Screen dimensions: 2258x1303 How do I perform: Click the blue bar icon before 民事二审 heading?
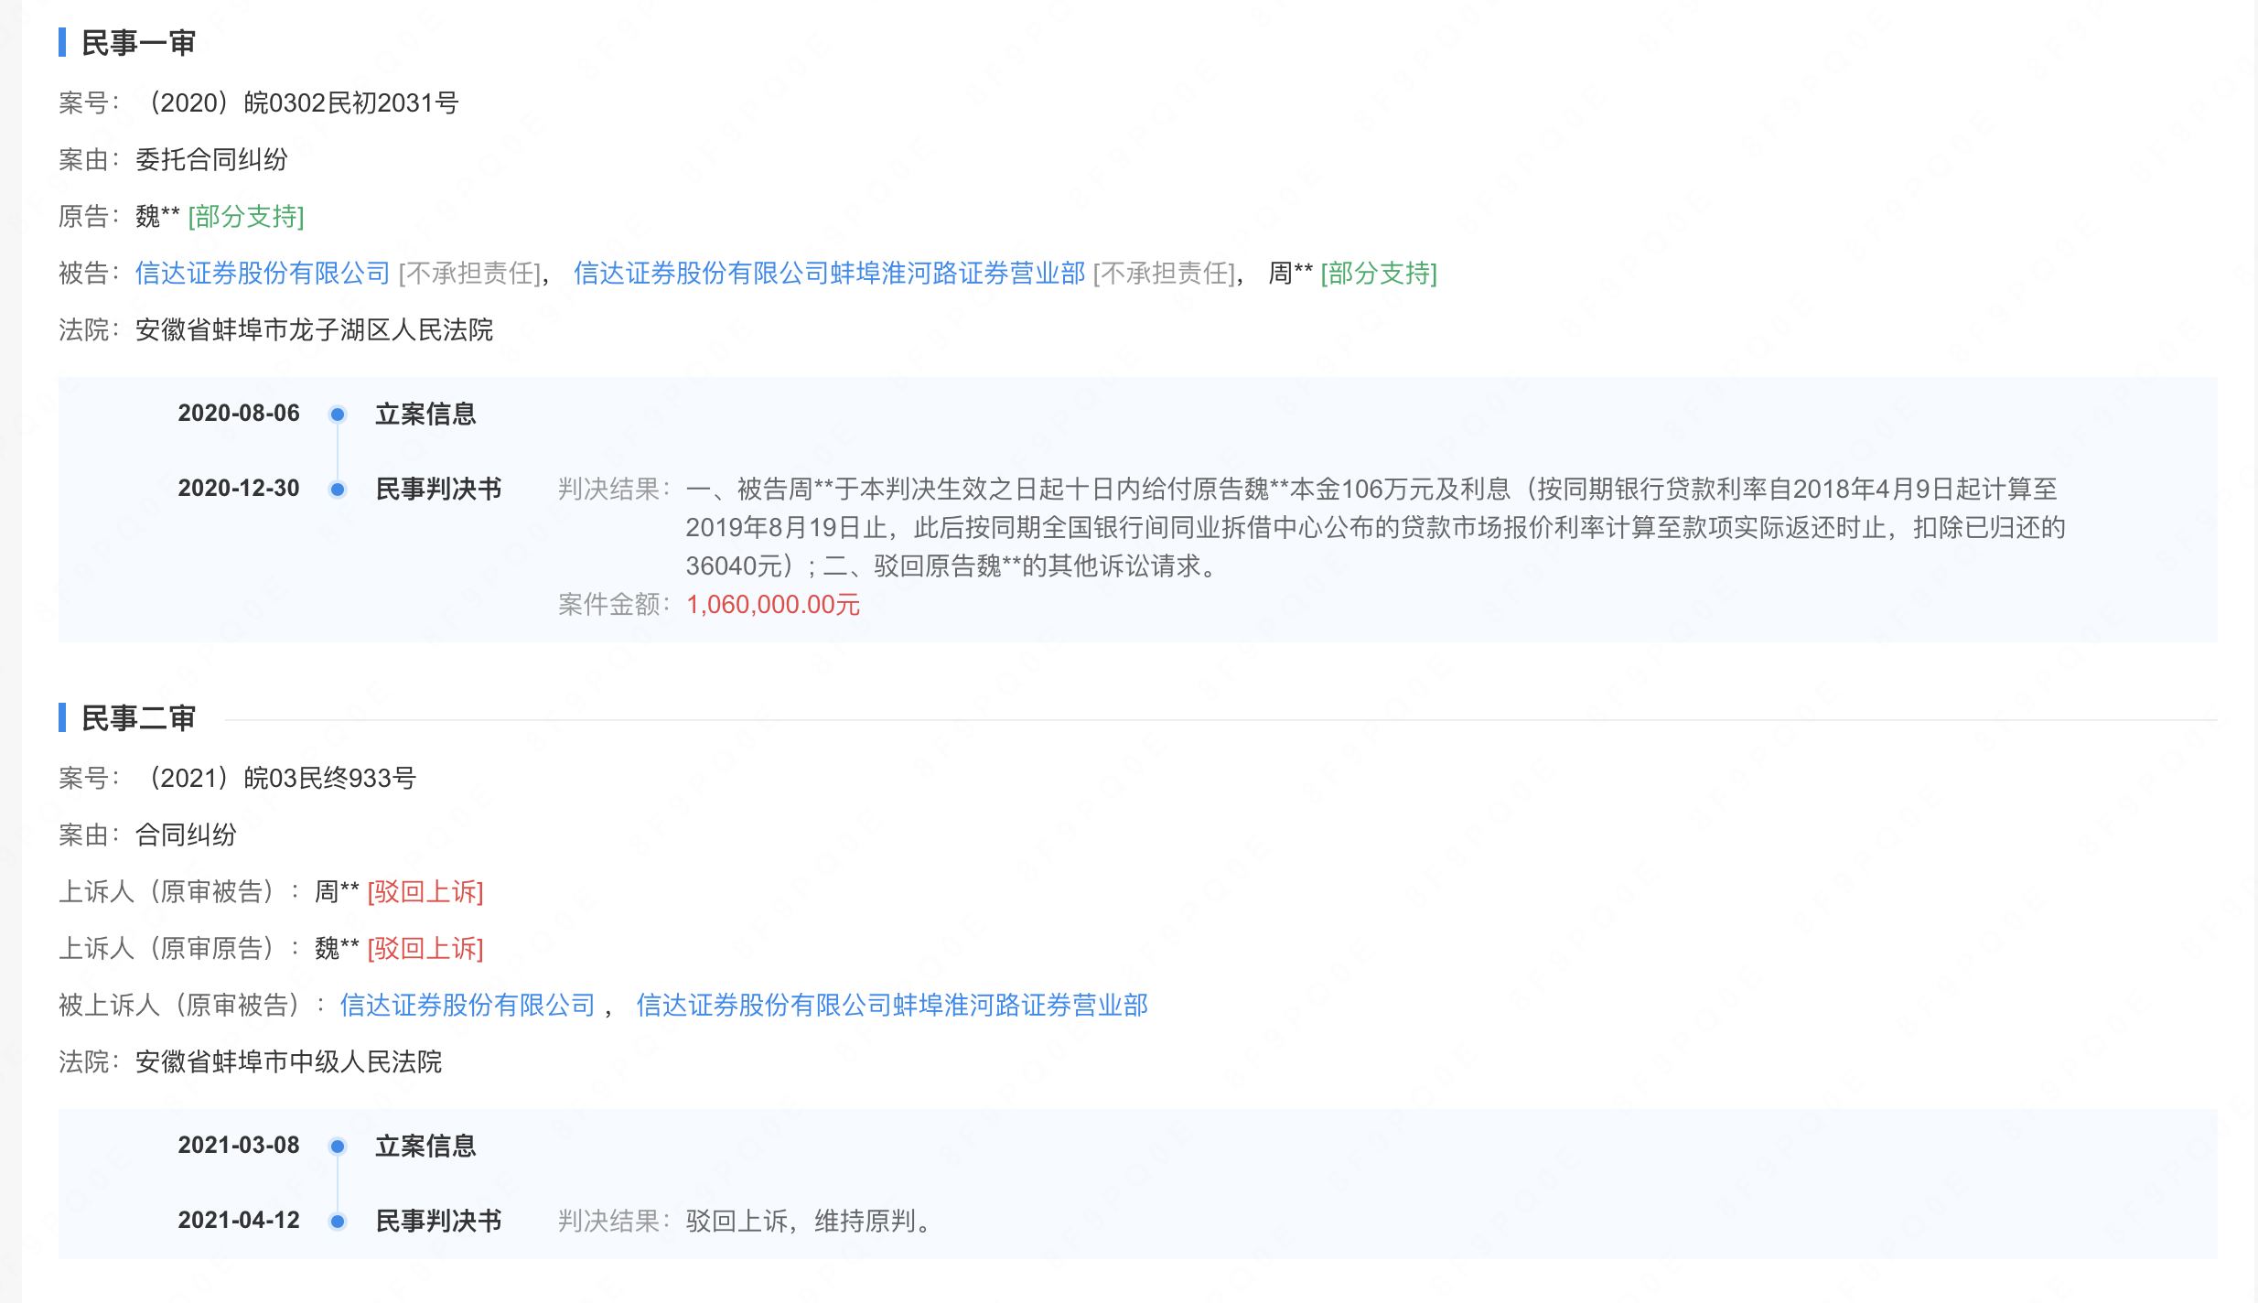pyautogui.click(x=63, y=717)
